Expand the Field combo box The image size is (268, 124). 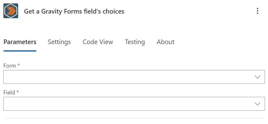134,104
